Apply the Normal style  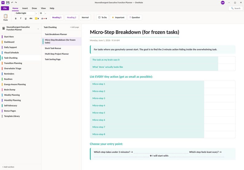click(85, 18)
